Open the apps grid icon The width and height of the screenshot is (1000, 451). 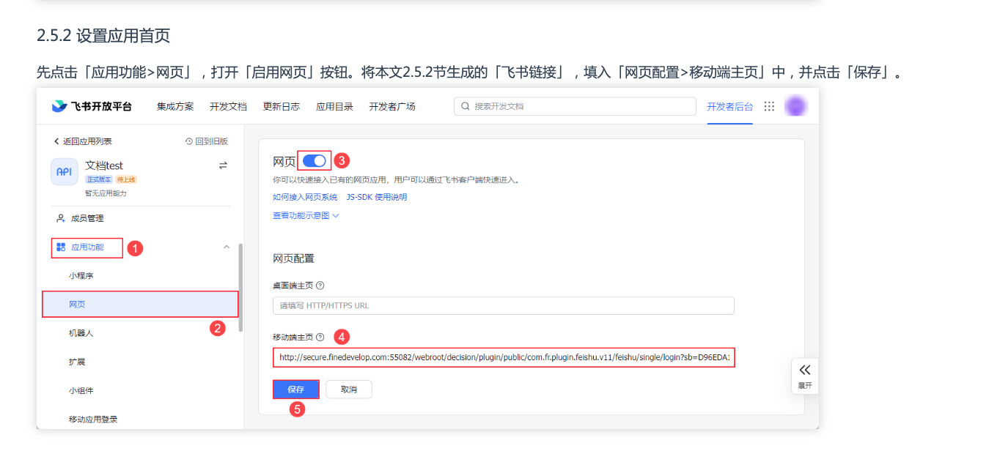(x=769, y=106)
